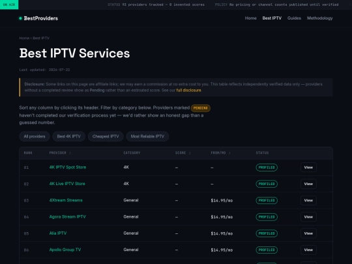
Task: Click View button for 4Xtream Streams
Action: coord(308,201)
